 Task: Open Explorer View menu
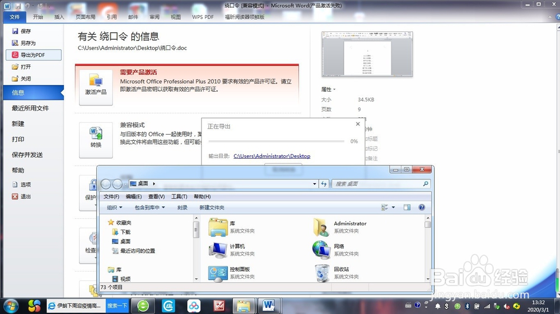pyautogui.click(x=156, y=197)
